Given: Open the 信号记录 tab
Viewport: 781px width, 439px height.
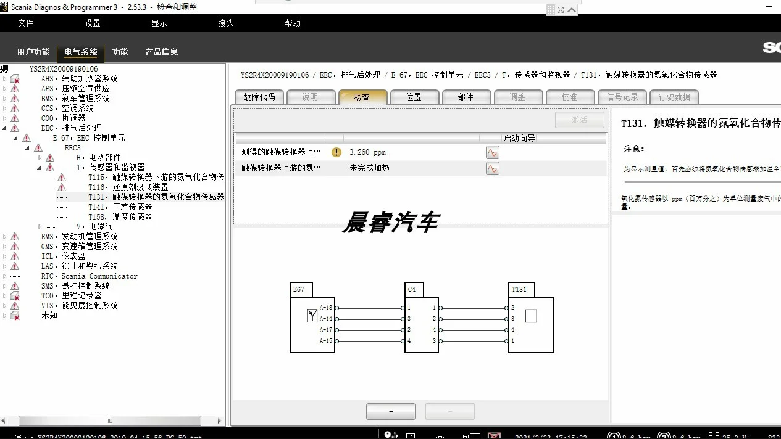Looking at the screenshot, I should [x=622, y=97].
